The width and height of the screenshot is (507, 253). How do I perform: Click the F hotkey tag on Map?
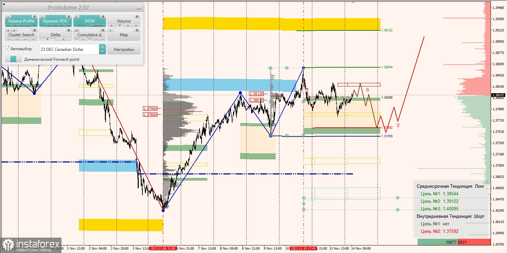point(111,30)
